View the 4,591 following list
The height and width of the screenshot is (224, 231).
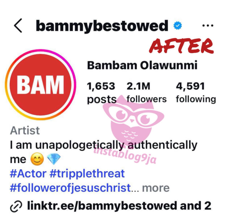point(196,92)
